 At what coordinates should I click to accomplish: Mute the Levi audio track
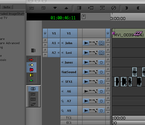pos(108,55)
